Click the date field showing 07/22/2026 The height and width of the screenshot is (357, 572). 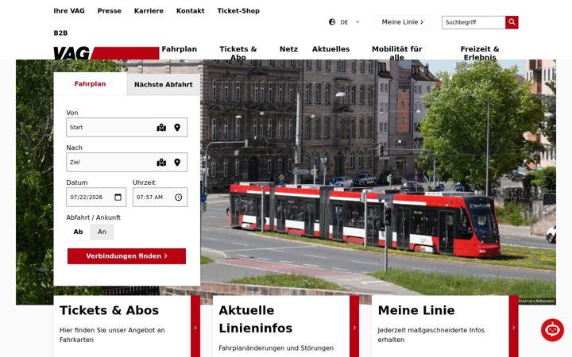pos(96,197)
